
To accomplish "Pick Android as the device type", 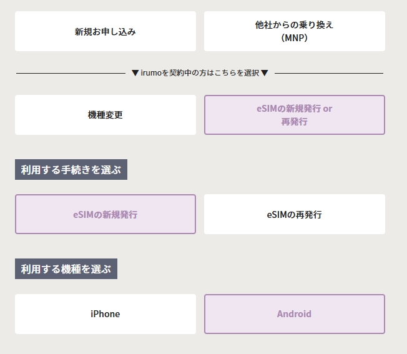I will click(x=294, y=314).
